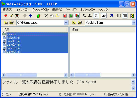
Task: Click the lightning bolt Quick Connect icon
Action: tap(11, 16)
